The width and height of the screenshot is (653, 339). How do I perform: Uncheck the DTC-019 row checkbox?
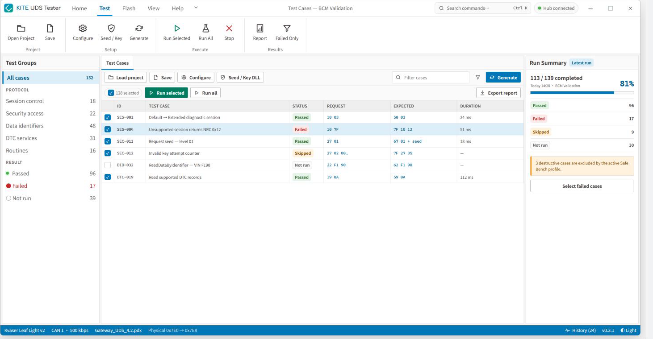[108, 177]
